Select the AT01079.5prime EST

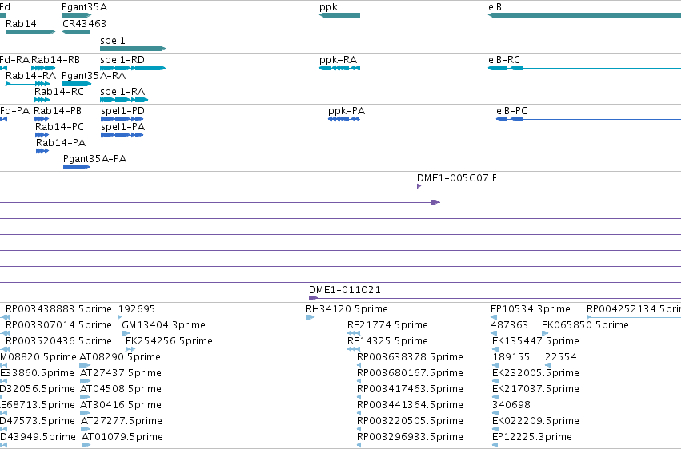86,445
